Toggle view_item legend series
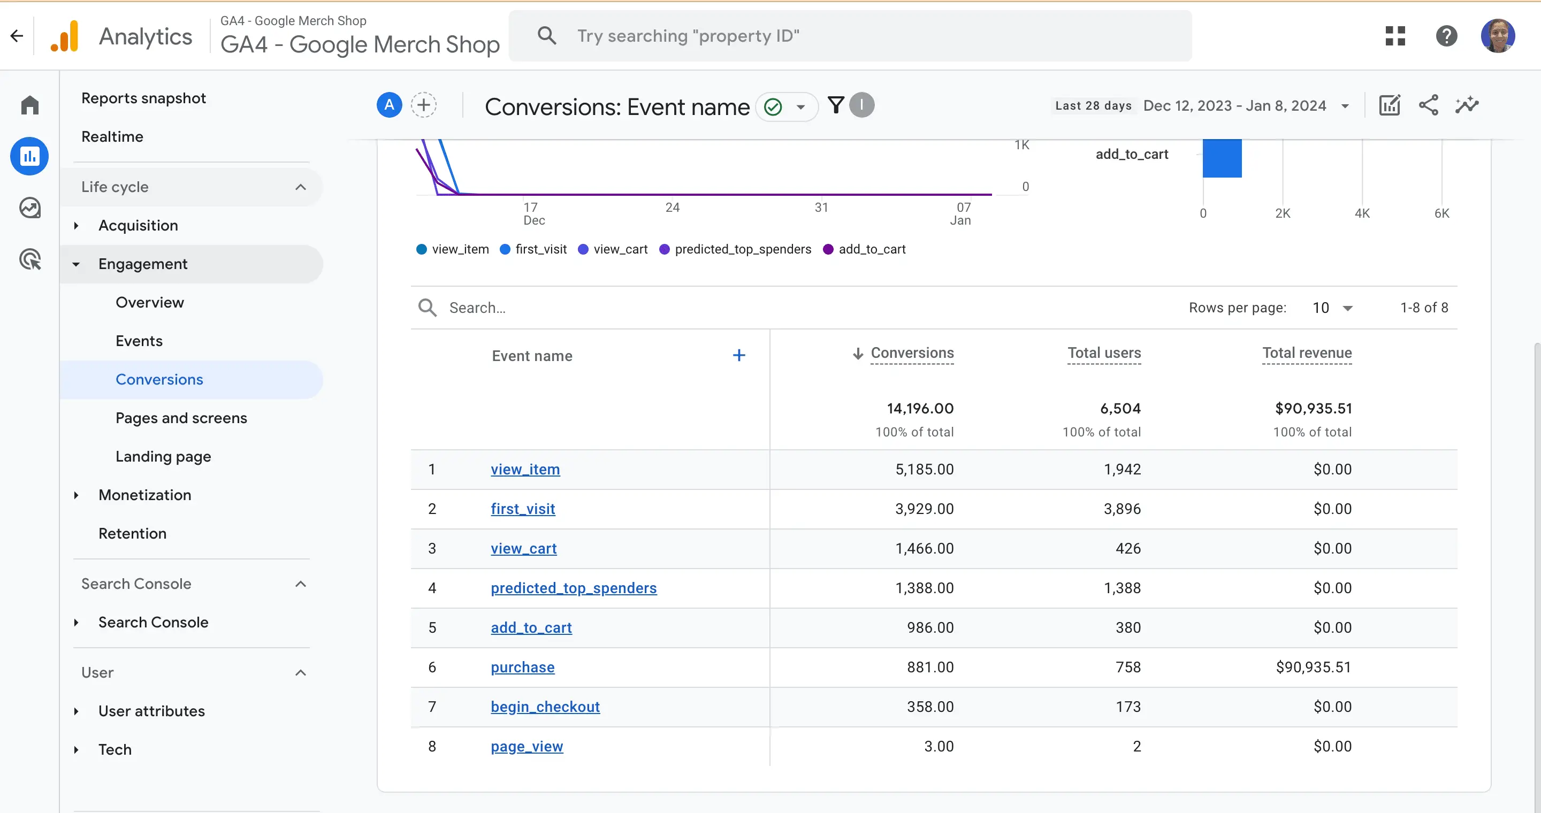Screen dimensions: 1541x813 tap(452, 249)
